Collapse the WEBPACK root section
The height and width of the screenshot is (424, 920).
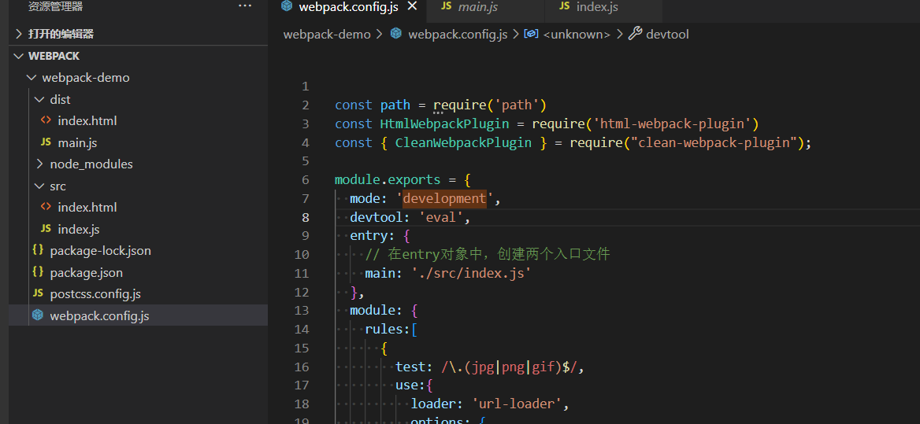point(20,56)
